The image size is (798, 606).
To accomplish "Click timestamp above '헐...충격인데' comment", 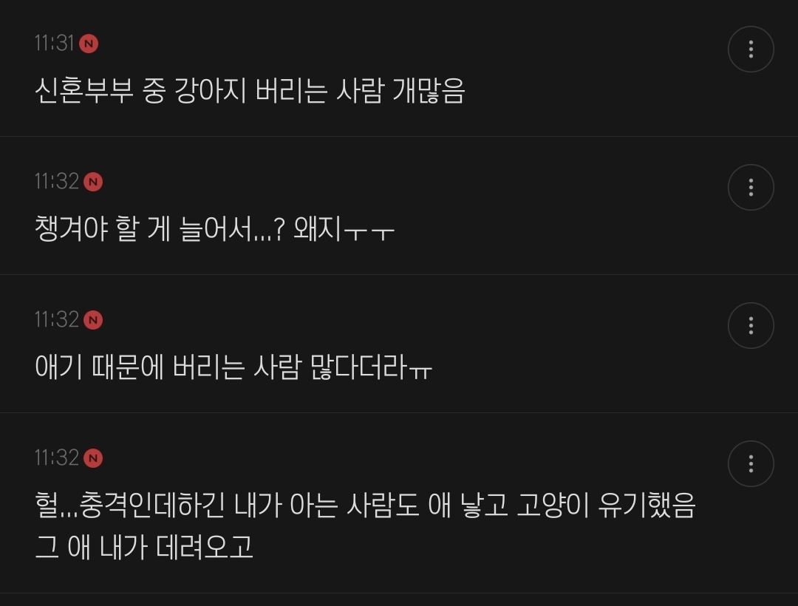I will (56, 457).
